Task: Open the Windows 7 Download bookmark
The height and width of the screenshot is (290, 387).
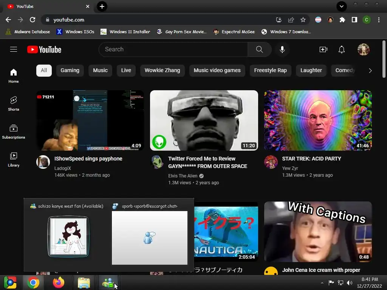Action: coord(286,32)
